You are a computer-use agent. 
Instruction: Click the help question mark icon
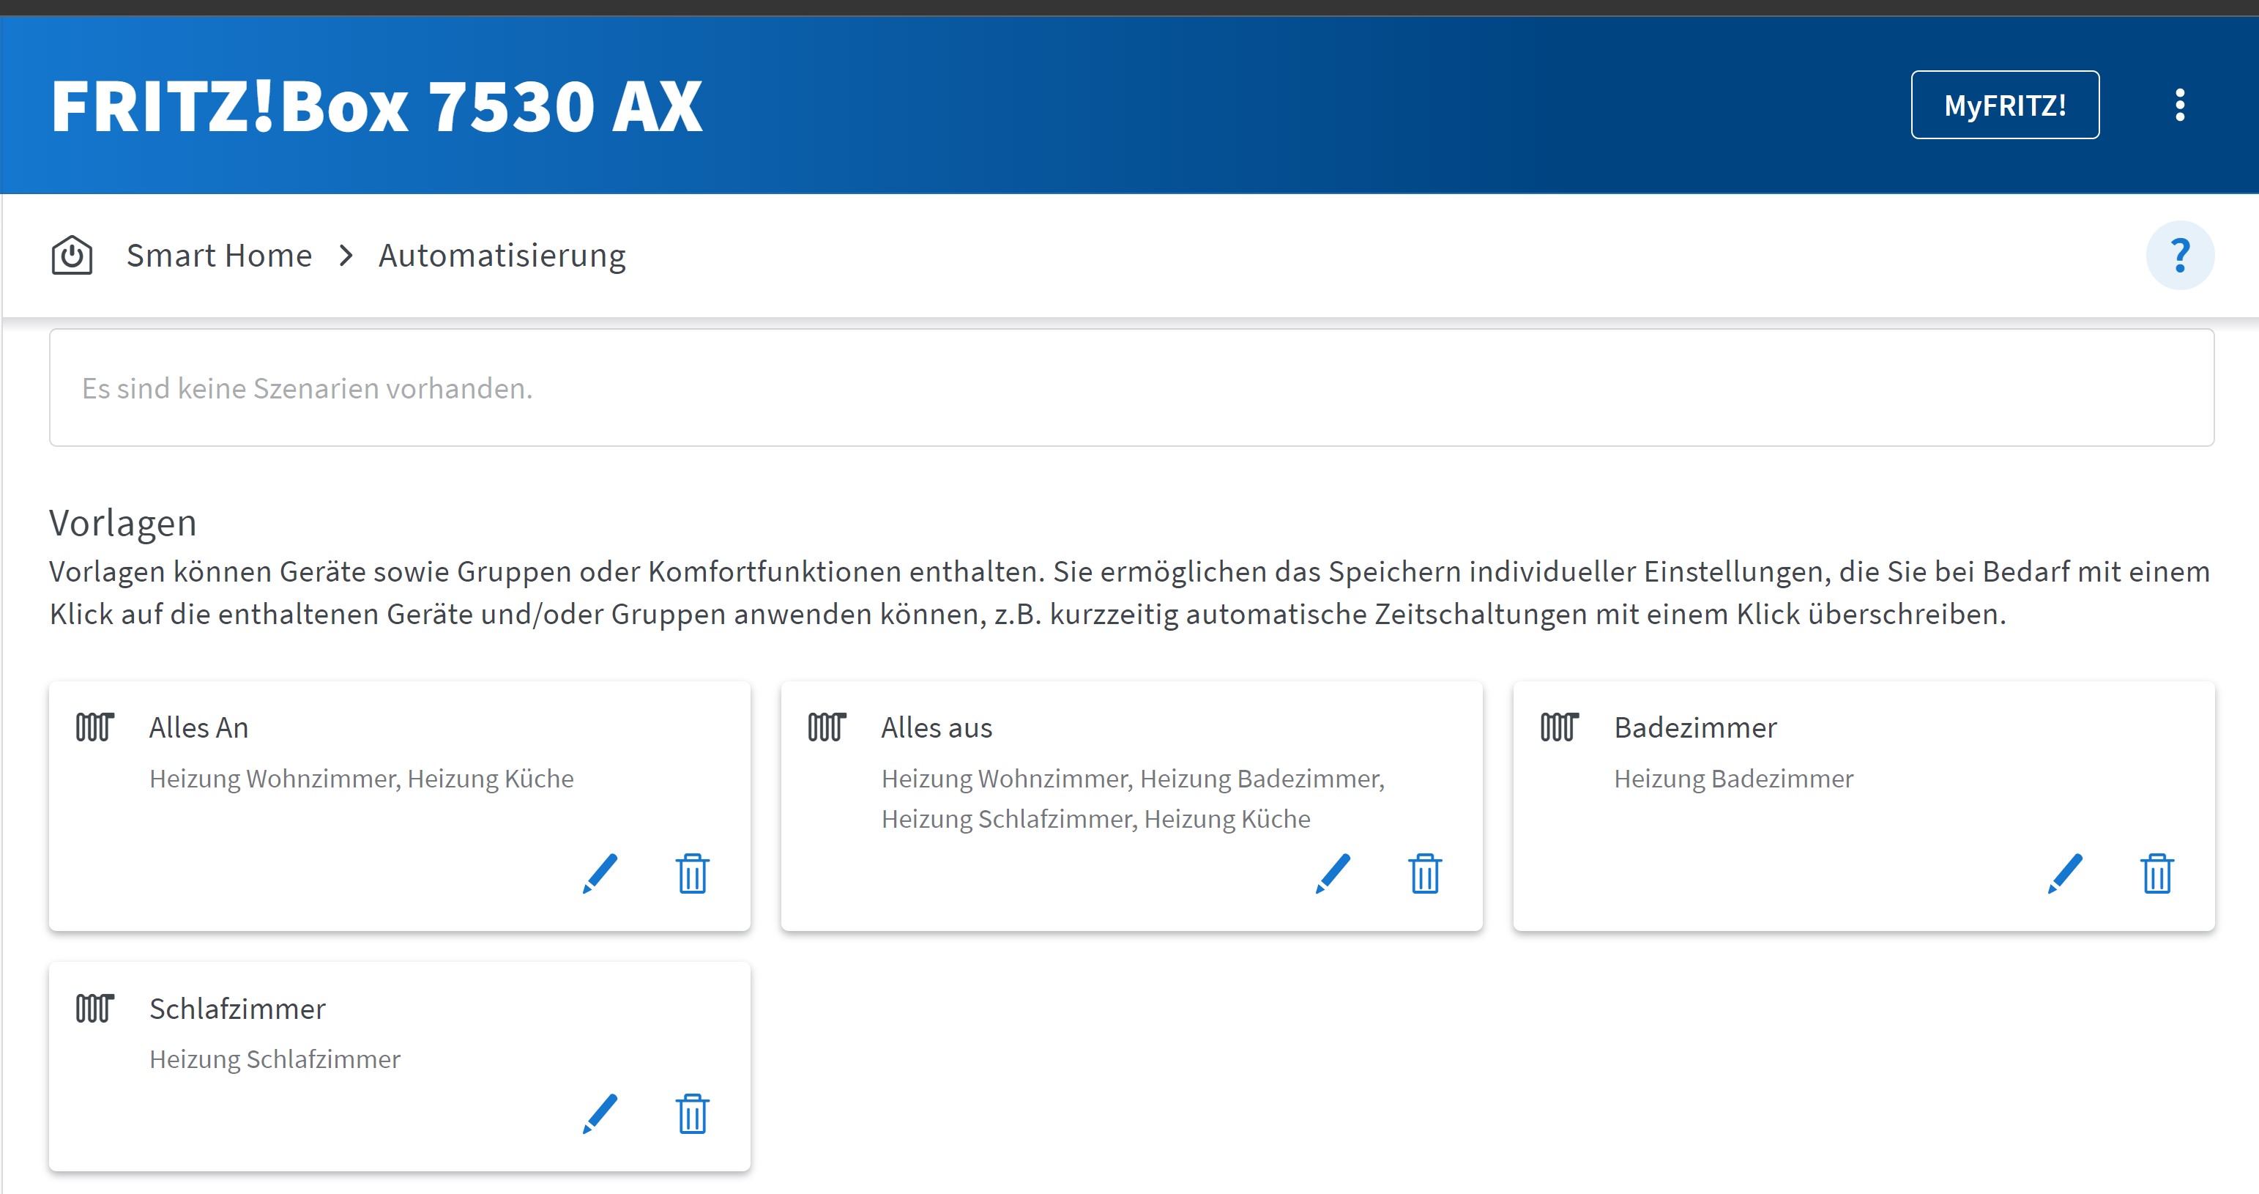2180,256
